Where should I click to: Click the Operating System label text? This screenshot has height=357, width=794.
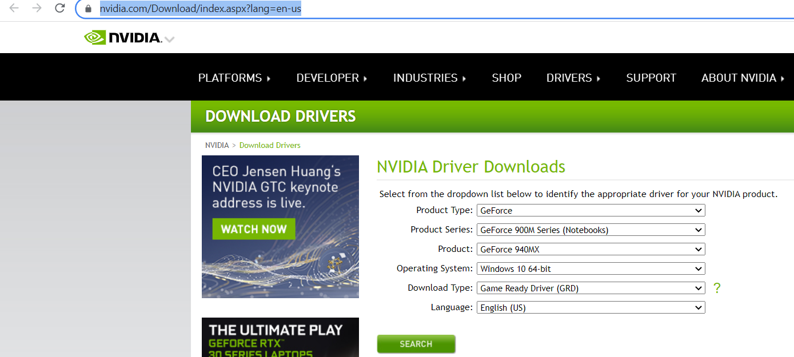tap(435, 268)
